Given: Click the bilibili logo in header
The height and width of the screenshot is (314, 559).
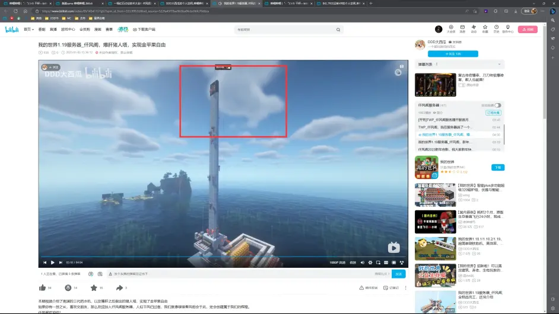Looking at the screenshot, I should pos(12,29).
